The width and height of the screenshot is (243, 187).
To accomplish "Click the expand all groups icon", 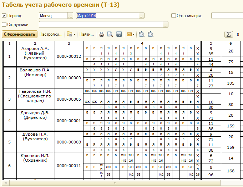I will [142, 35].
